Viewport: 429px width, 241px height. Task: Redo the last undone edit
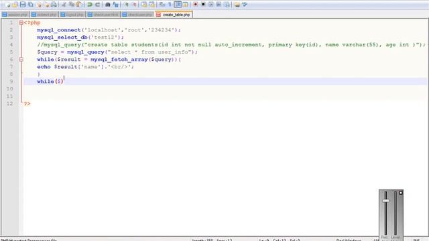(x=97, y=5)
